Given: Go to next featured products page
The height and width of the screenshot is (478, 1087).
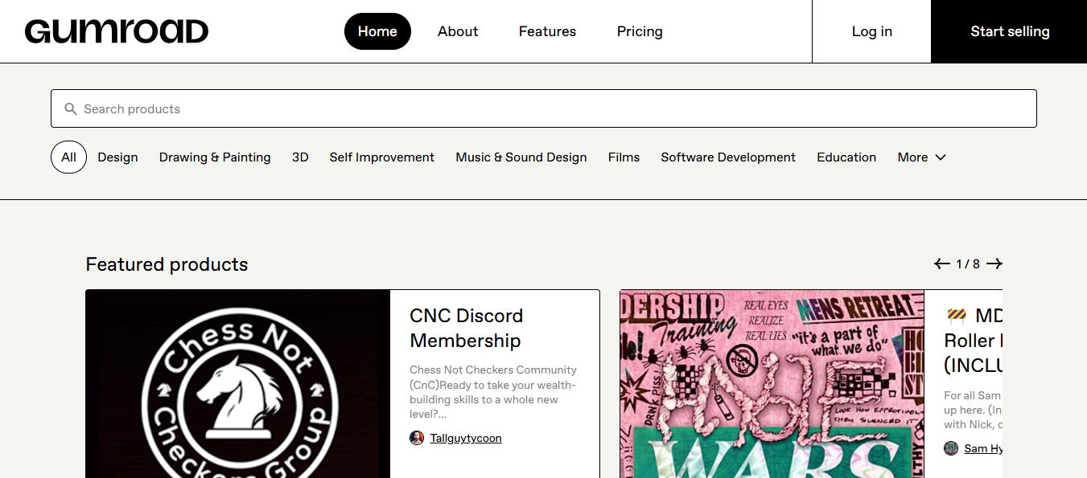Looking at the screenshot, I should pos(994,264).
